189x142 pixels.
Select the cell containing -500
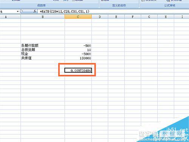coord(78,45)
